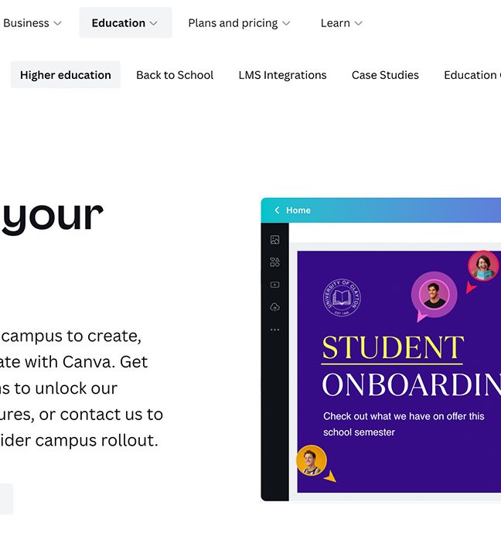Screen dimensions: 501x557
Task: Expand the Business dropdown menu
Action: click(32, 23)
